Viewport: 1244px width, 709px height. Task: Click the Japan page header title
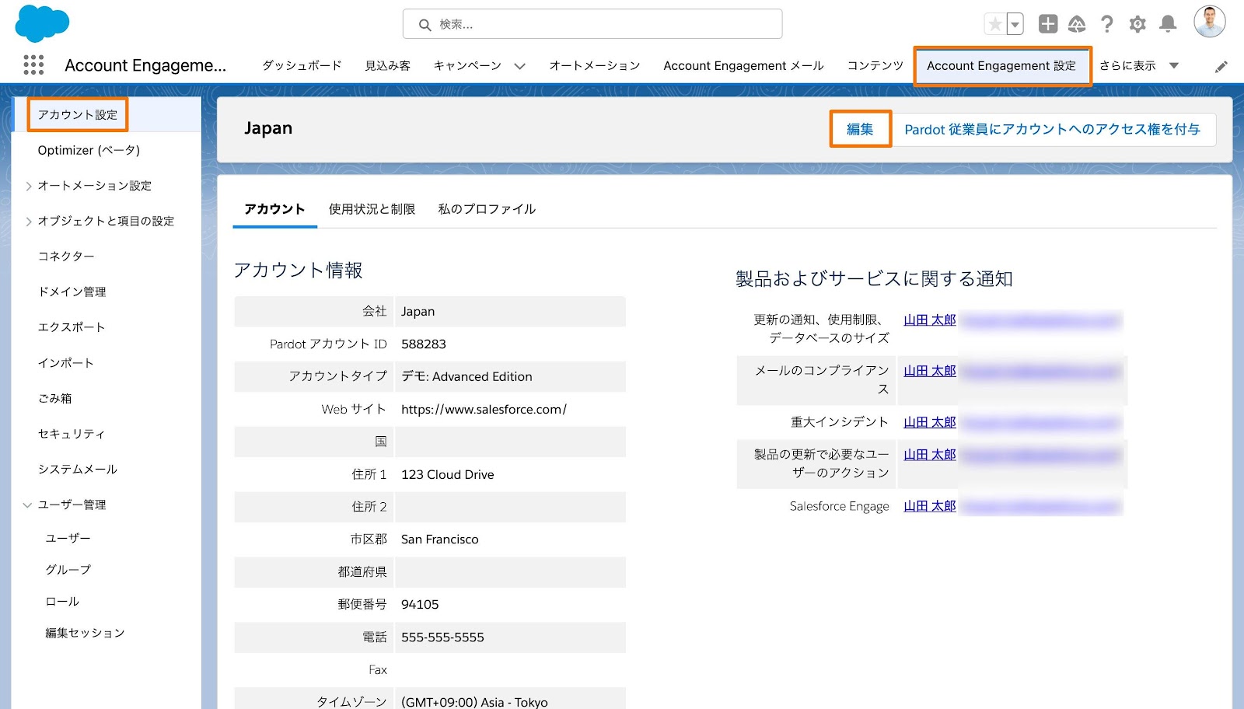[x=268, y=128]
